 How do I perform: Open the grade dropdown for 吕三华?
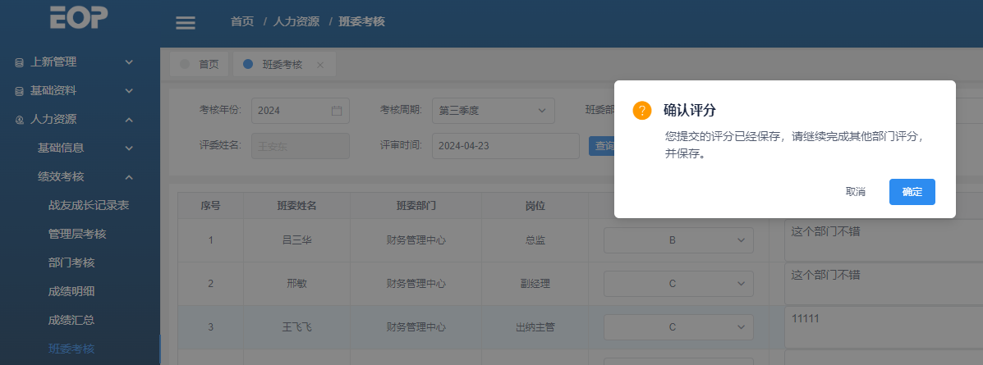point(678,240)
